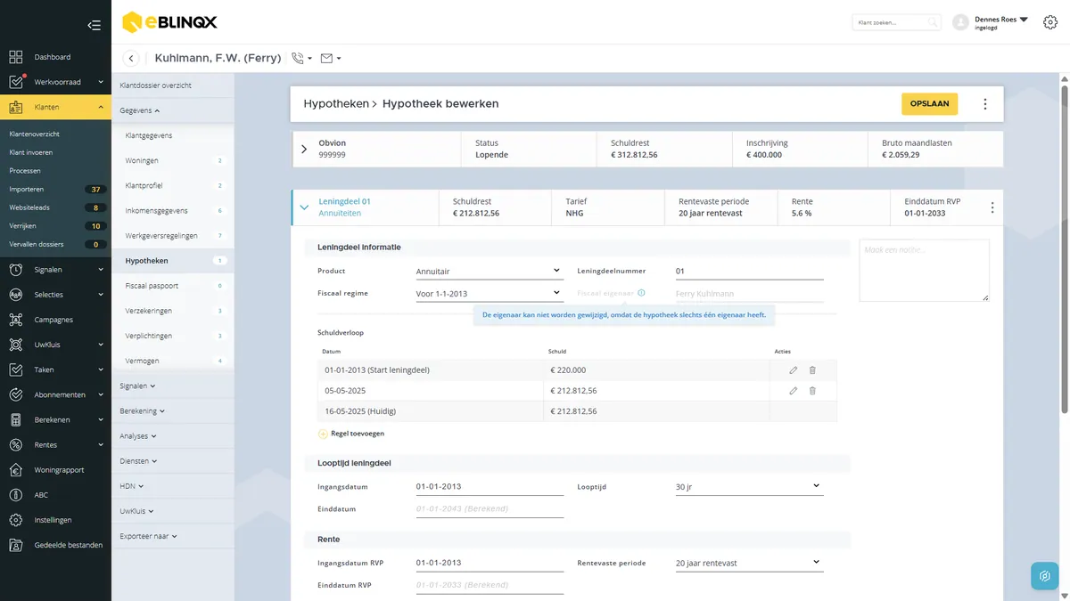The image size is (1070, 601).
Task: Open the Rentevaste periode dropdown
Action: pos(749,563)
